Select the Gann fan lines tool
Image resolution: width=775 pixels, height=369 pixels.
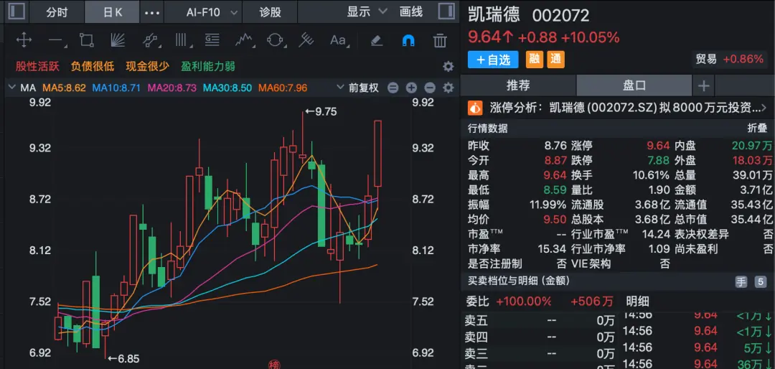(118, 40)
